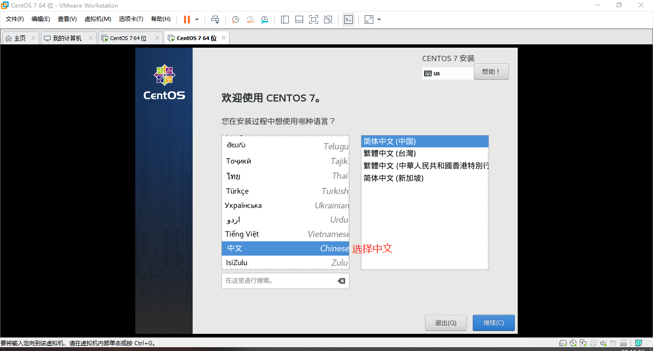The height and width of the screenshot is (351, 653).
Task: Select IsiZulu Zulu in the language list
Action: 285,263
